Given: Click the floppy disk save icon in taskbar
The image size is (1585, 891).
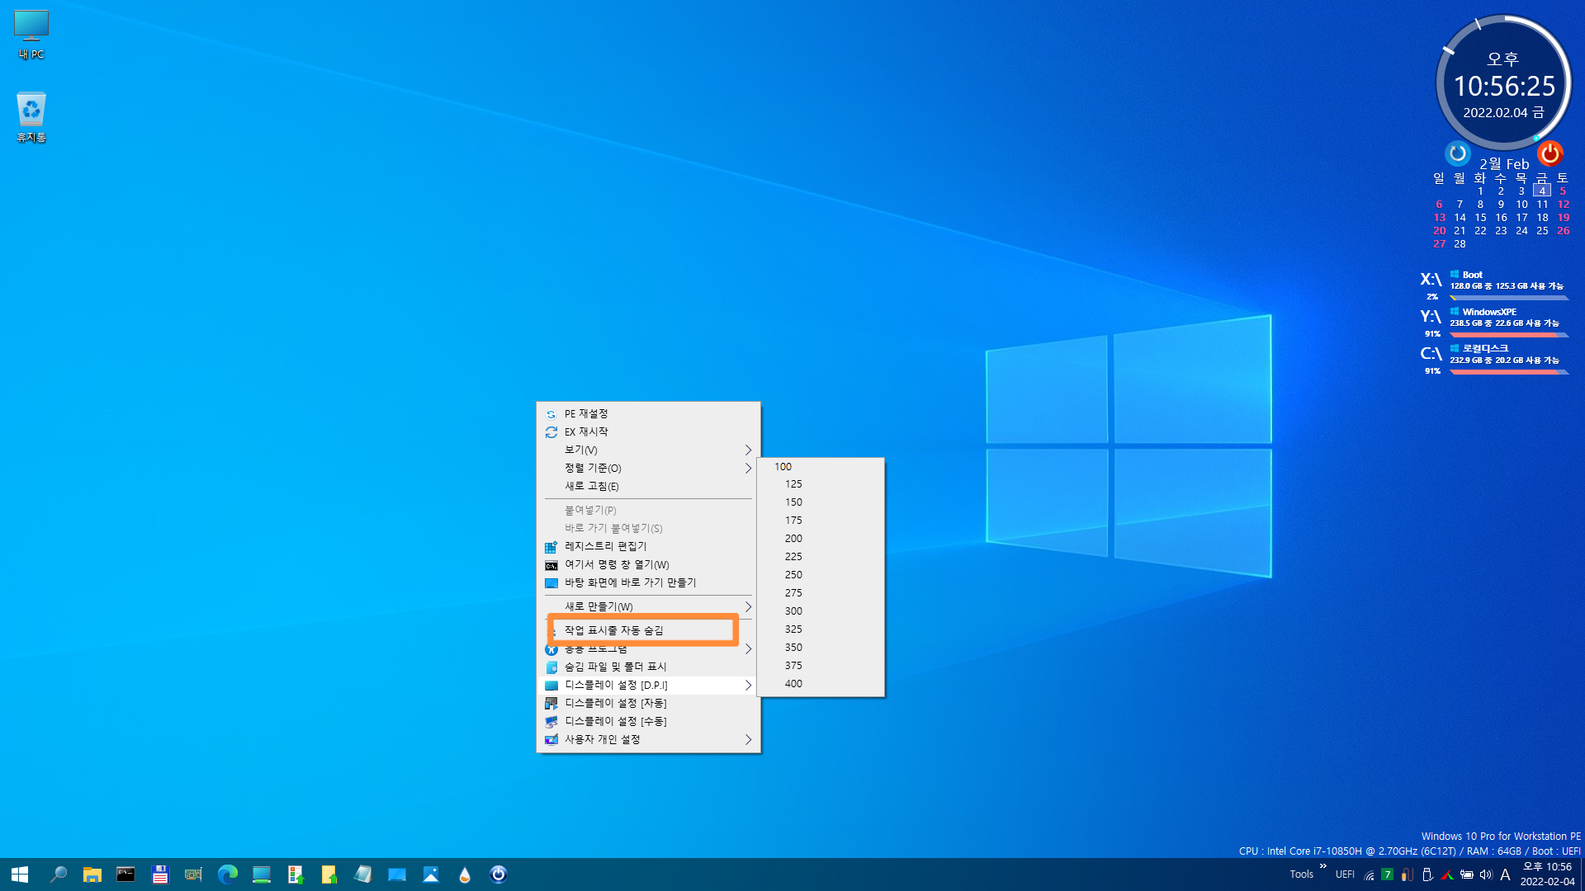Looking at the screenshot, I should click(x=159, y=874).
